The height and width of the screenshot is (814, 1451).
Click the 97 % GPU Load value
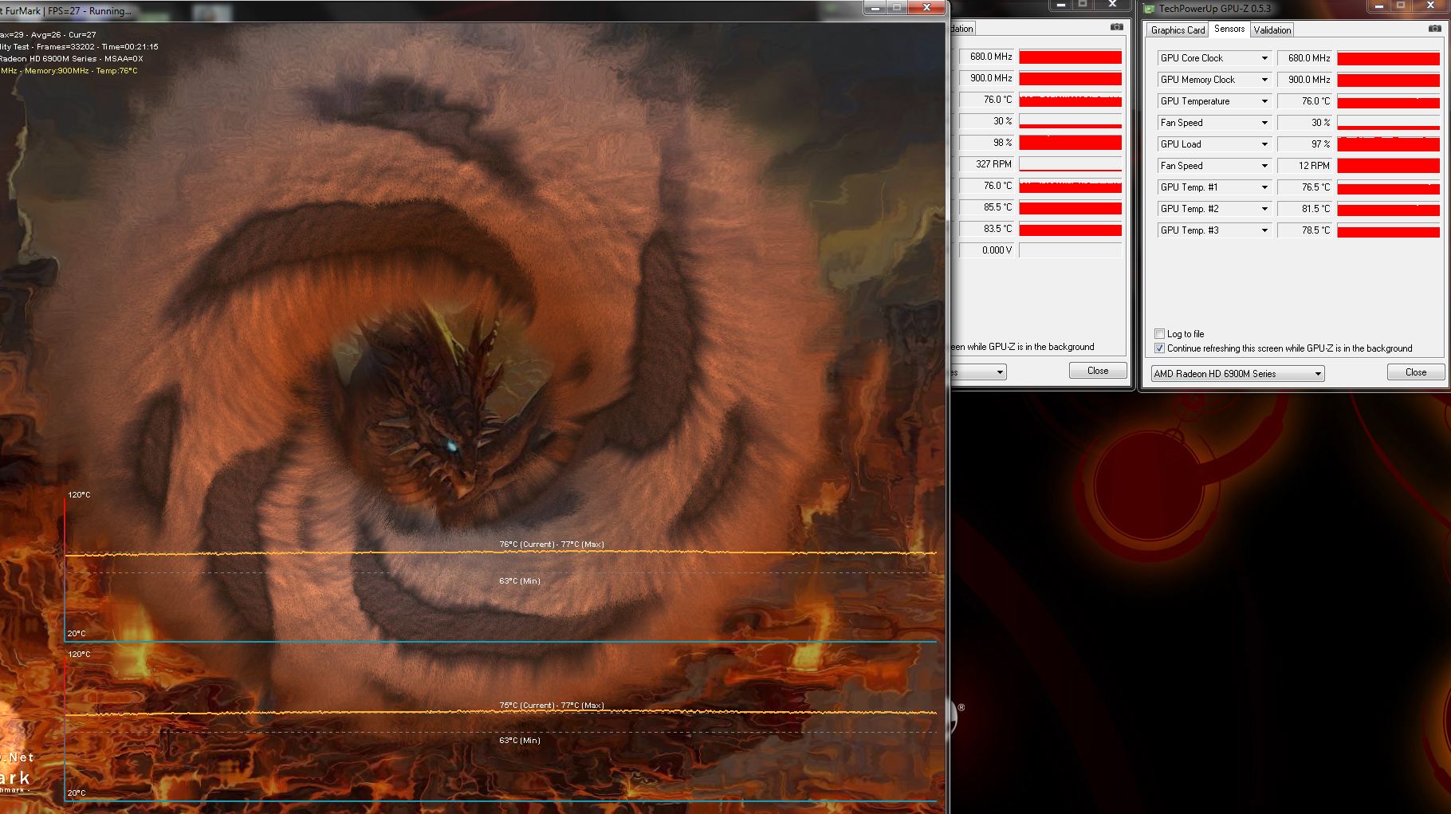1304,144
